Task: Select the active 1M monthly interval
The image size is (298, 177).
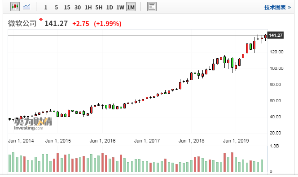Action: (x=131, y=7)
